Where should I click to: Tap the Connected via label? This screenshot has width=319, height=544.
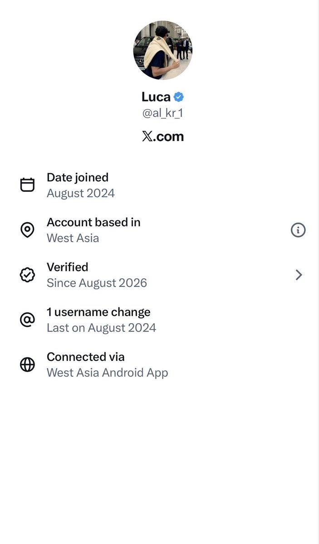coord(86,357)
